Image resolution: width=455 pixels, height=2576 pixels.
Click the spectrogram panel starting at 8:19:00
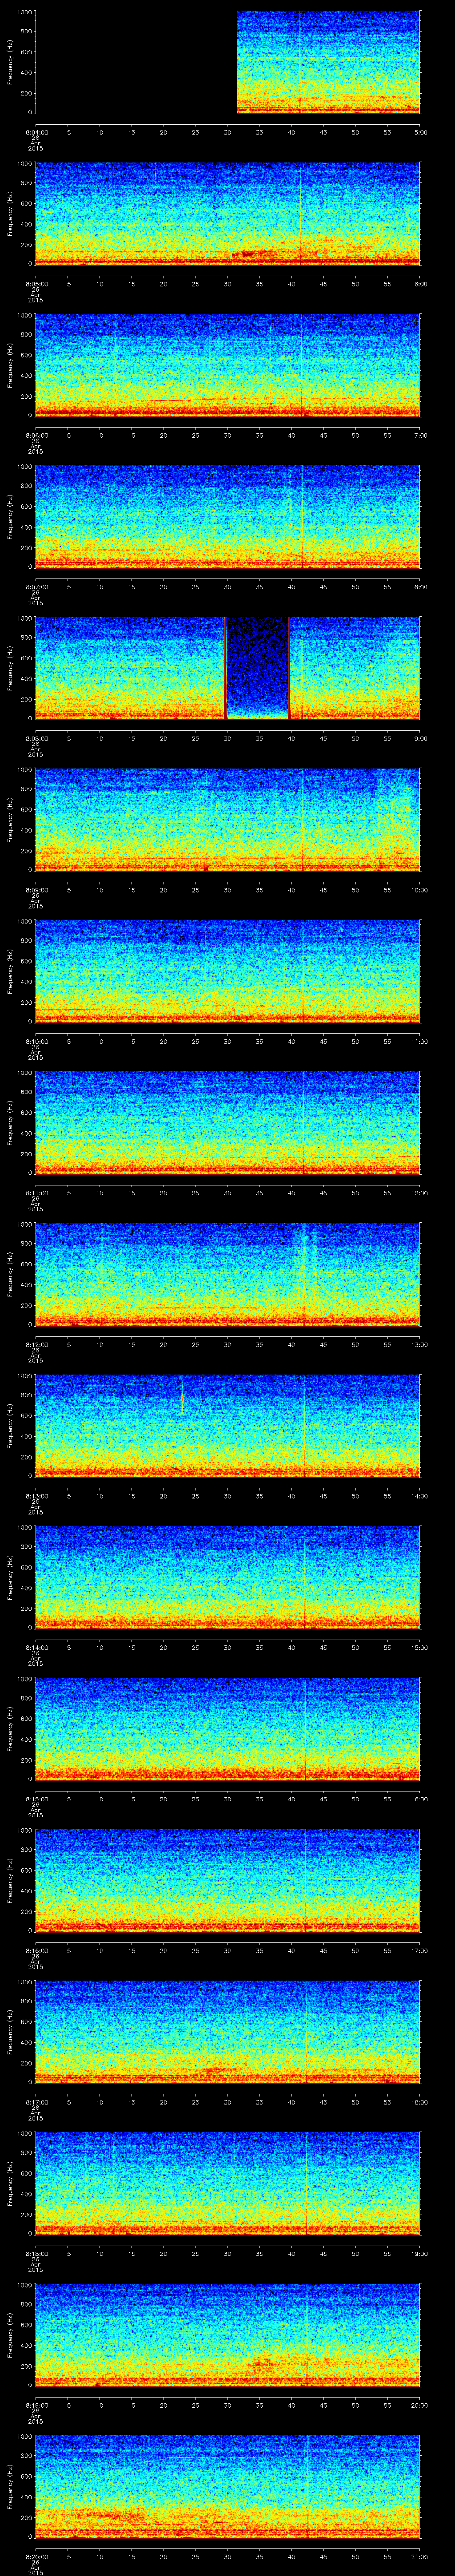[x=228, y=2334]
